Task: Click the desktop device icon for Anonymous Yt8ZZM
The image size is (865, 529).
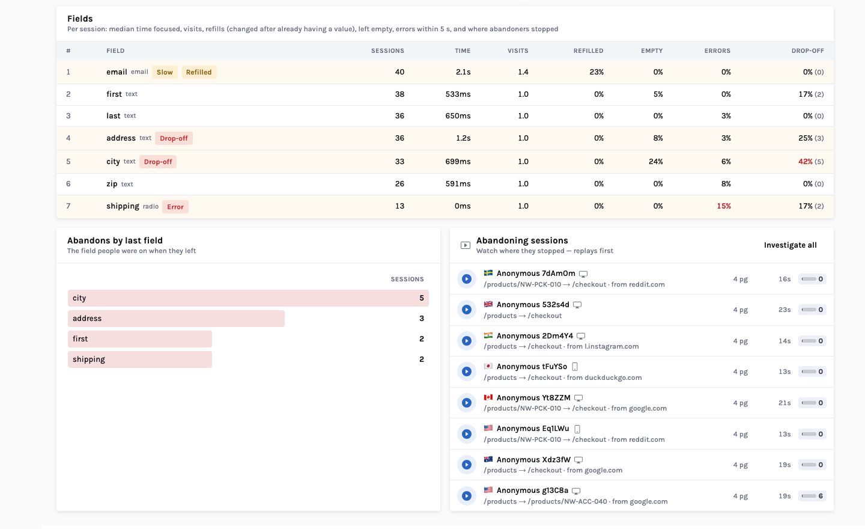Action: [578, 398]
